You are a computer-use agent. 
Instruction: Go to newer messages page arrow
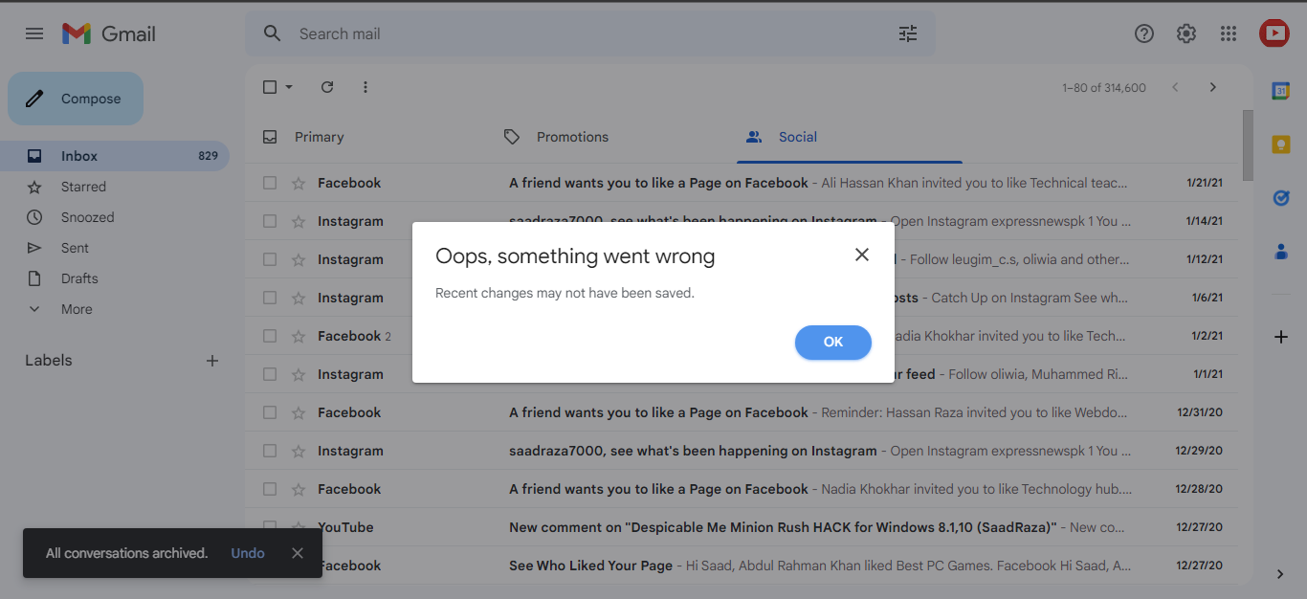(1175, 87)
